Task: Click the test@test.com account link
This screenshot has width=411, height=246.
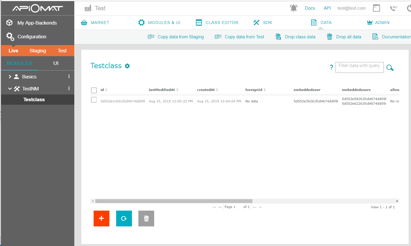Action: point(351,8)
